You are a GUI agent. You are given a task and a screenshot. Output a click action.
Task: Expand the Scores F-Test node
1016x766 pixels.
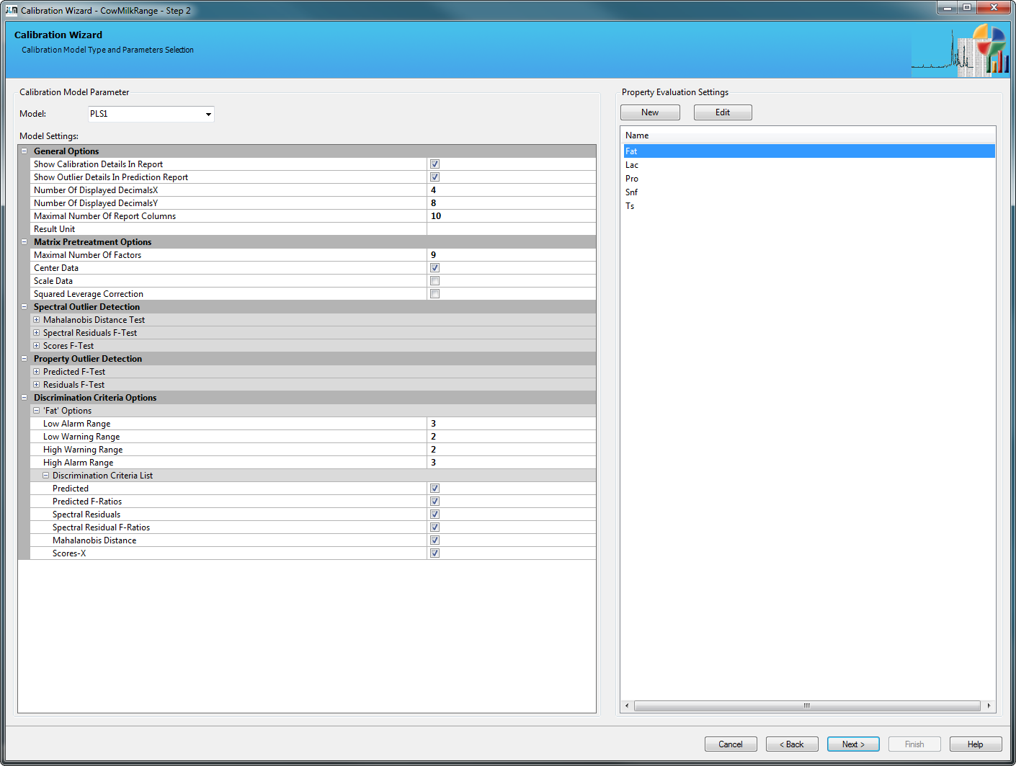point(36,346)
